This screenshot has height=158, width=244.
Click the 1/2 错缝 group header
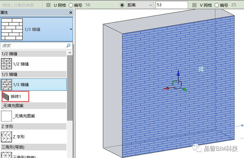33,54
